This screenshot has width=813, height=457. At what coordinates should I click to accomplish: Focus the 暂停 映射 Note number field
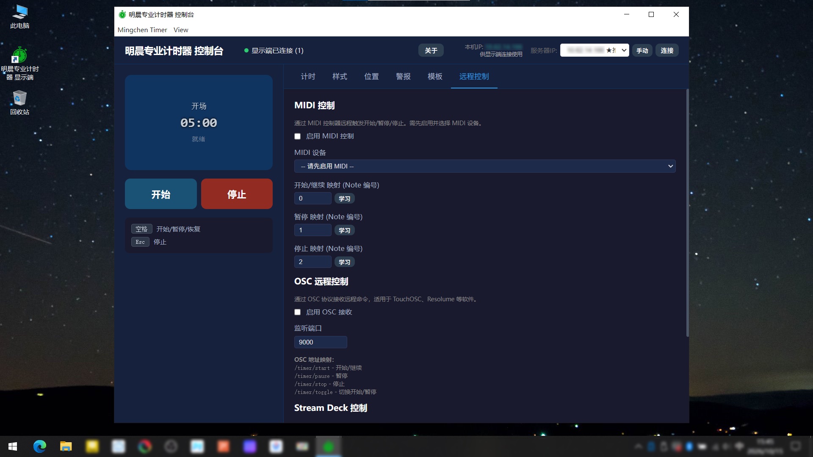312,230
